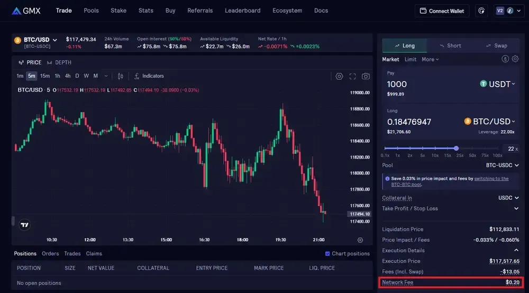Select the 4h timeframe

(x=68, y=76)
